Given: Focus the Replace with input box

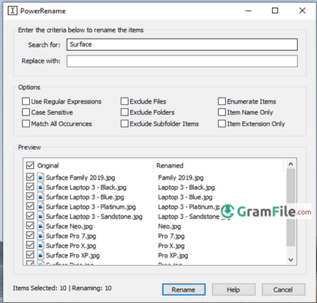Looking at the screenshot, I should click(x=182, y=61).
